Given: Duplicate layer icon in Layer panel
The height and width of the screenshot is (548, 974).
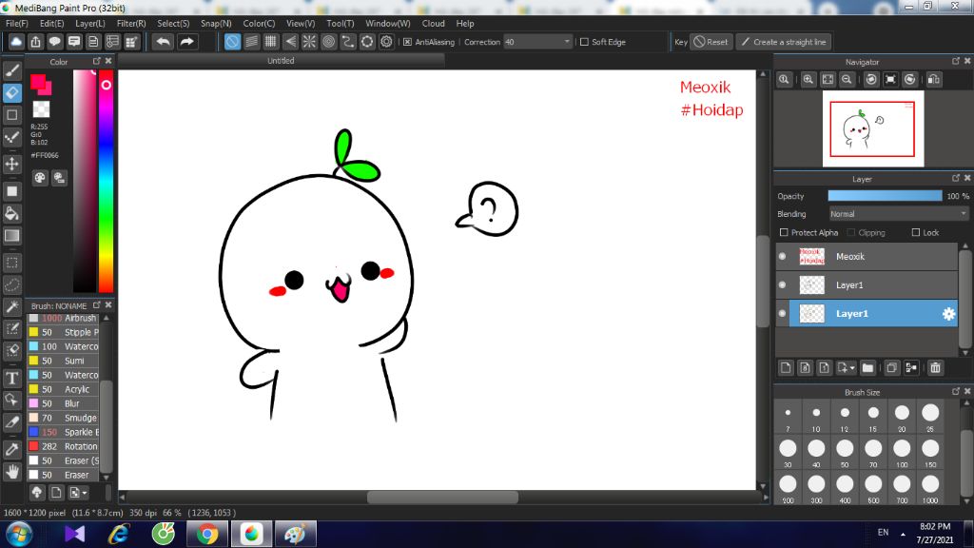Looking at the screenshot, I should click(x=891, y=368).
